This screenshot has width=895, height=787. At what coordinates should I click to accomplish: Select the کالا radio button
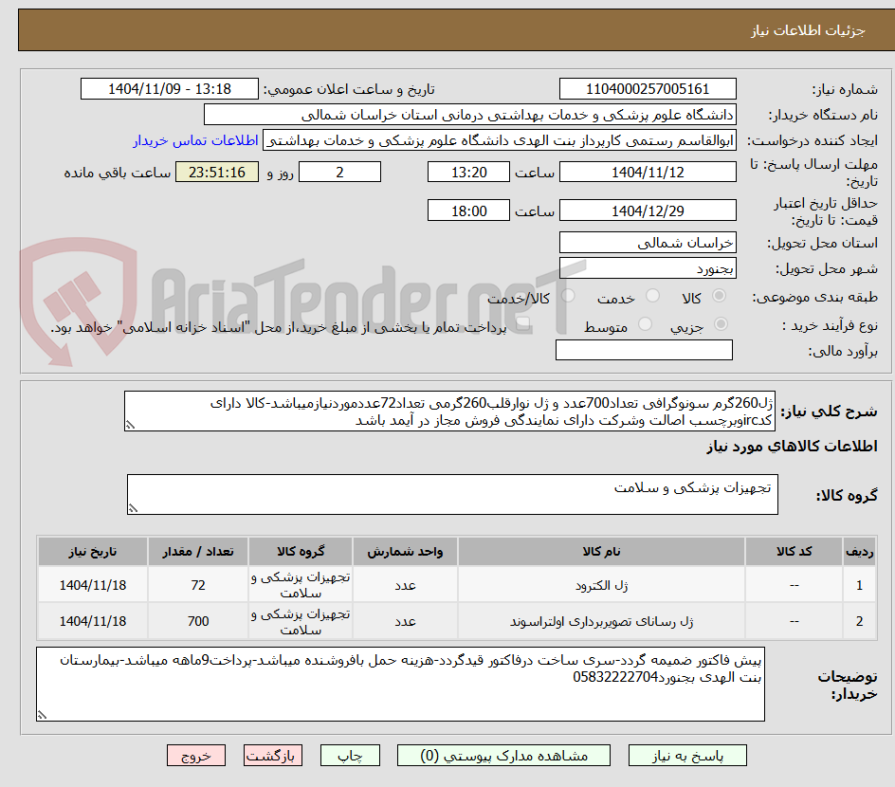(x=720, y=296)
